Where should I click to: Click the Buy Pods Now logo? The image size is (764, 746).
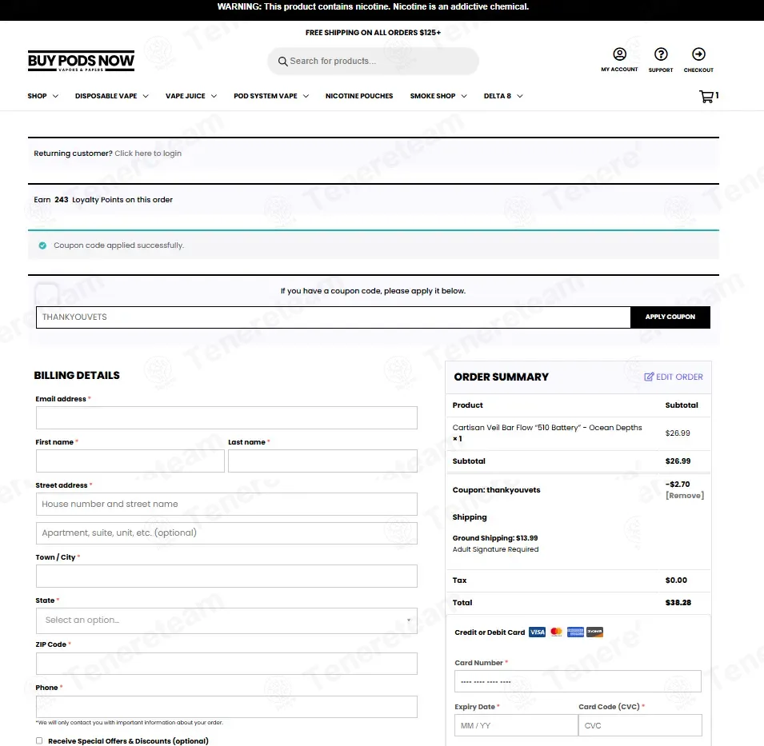click(81, 62)
